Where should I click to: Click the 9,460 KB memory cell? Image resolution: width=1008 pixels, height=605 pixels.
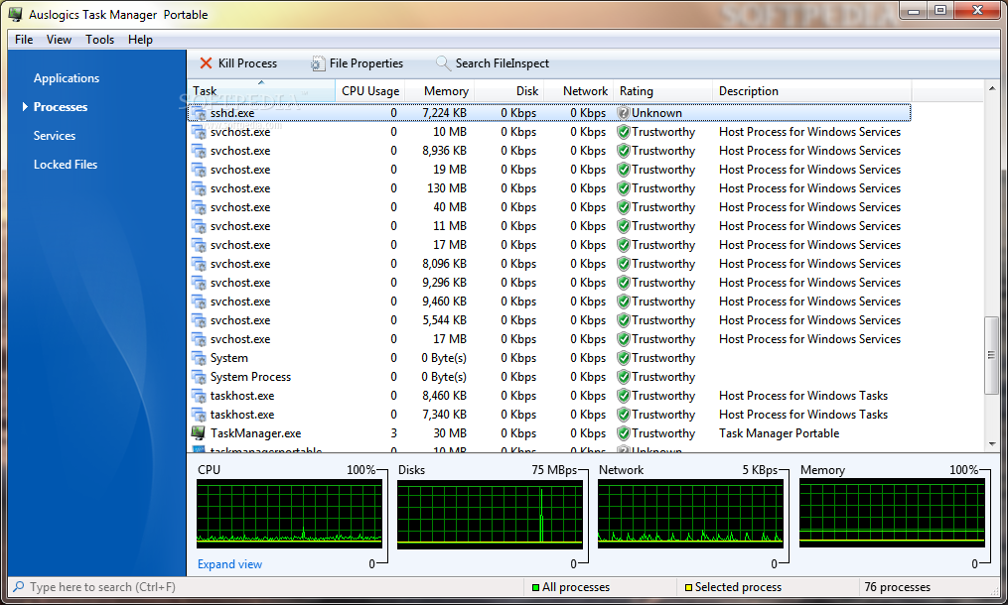tap(444, 302)
